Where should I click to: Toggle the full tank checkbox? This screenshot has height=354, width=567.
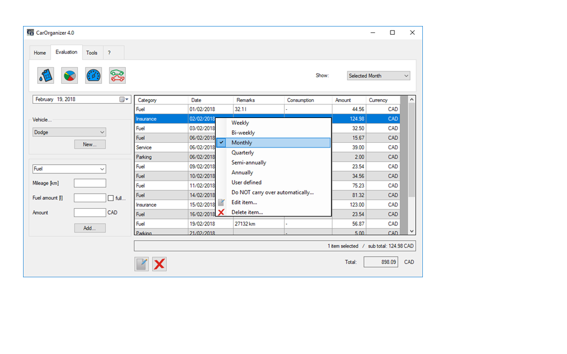(110, 198)
